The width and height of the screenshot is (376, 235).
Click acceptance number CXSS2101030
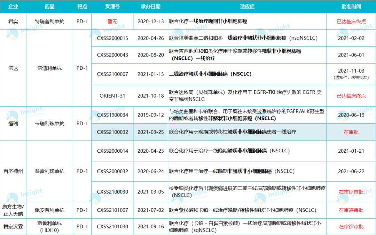click(x=112, y=226)
